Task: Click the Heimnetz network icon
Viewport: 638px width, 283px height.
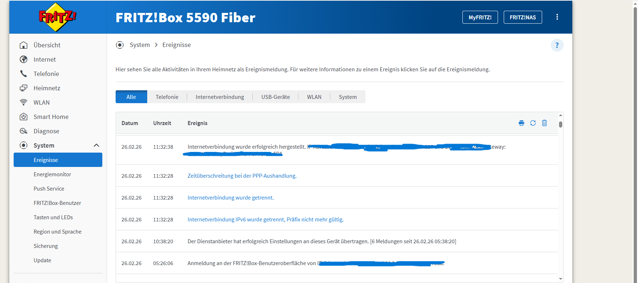Action: click(24, 88)
